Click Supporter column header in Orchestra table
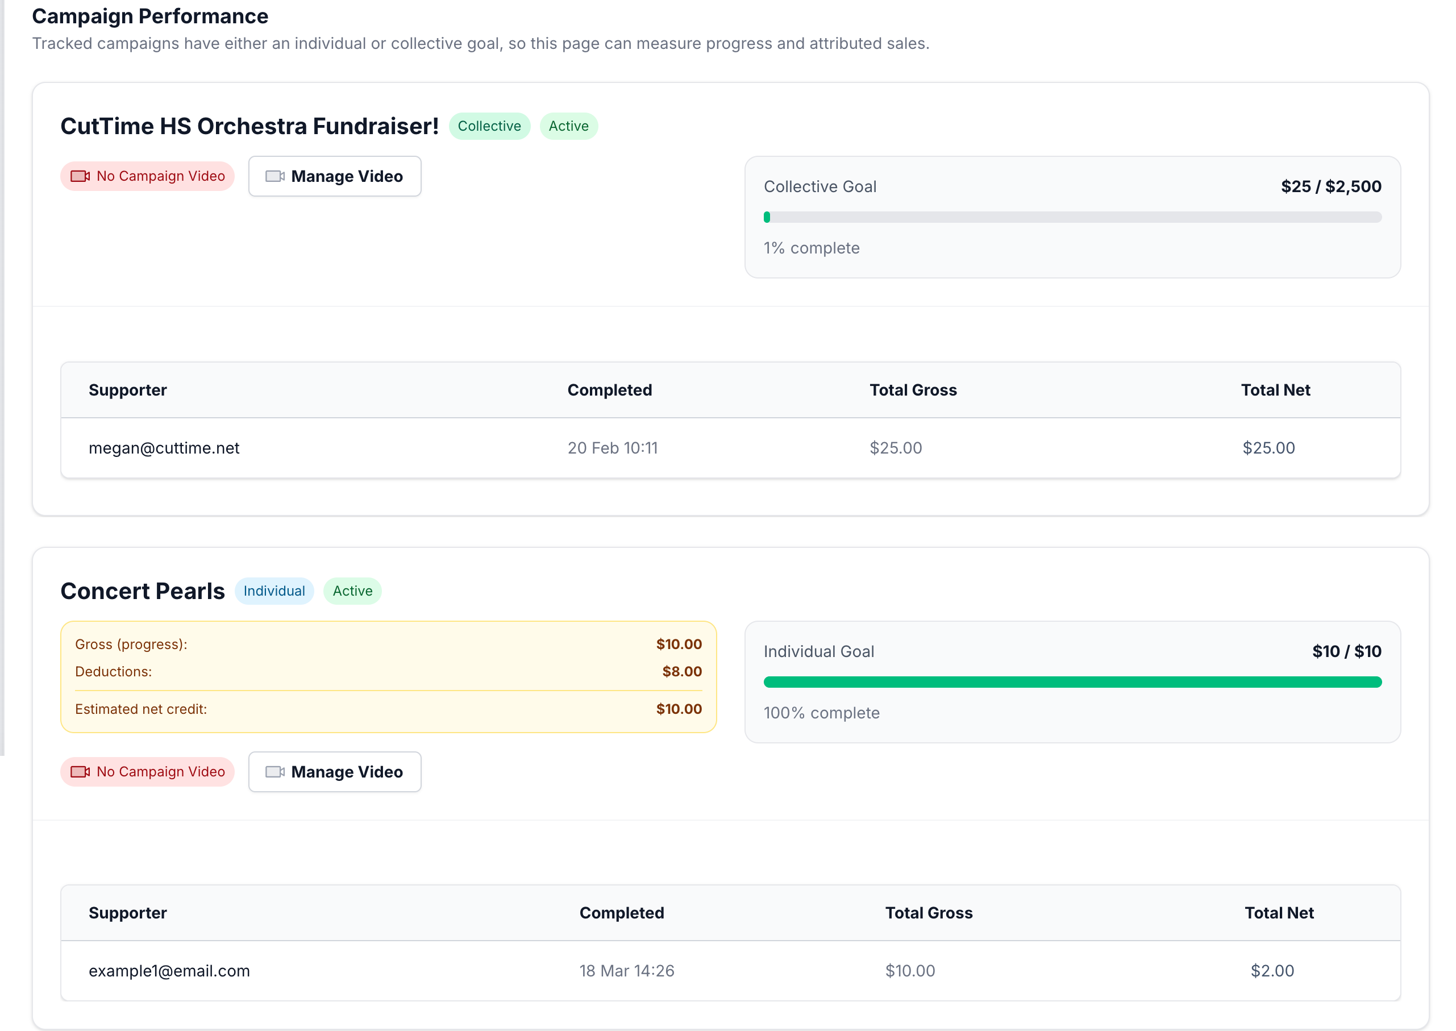 click(127, 390)
